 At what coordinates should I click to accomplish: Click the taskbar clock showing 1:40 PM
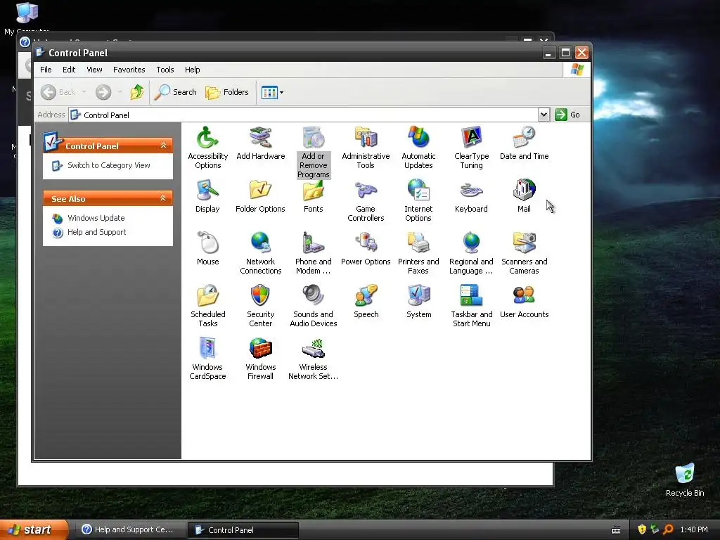(694, 530)
